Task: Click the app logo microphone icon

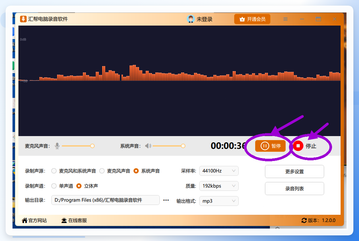Action: point(23,19)
